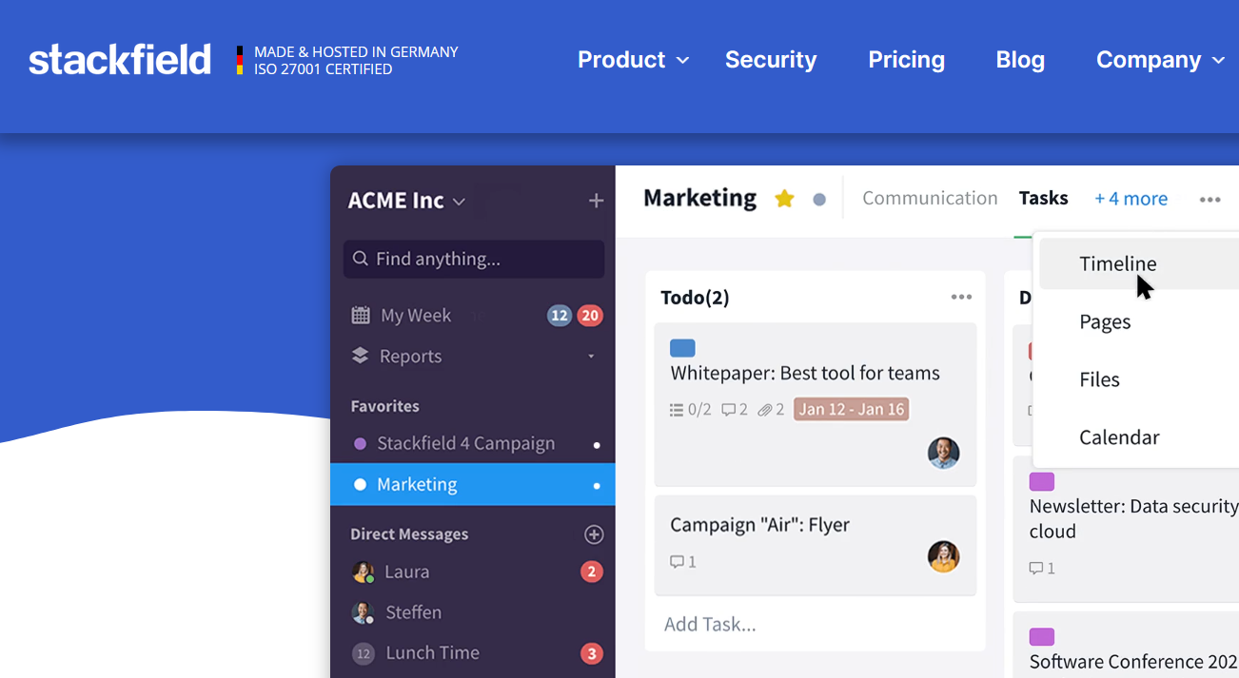Select Timeline from the dropdown

tap(1139, 263)
